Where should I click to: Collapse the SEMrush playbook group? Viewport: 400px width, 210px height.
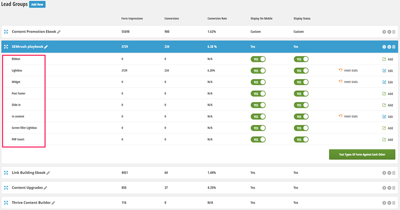coord(384,47)
